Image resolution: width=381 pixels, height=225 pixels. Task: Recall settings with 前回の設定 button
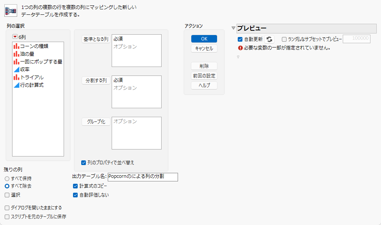tap(204, 76)
